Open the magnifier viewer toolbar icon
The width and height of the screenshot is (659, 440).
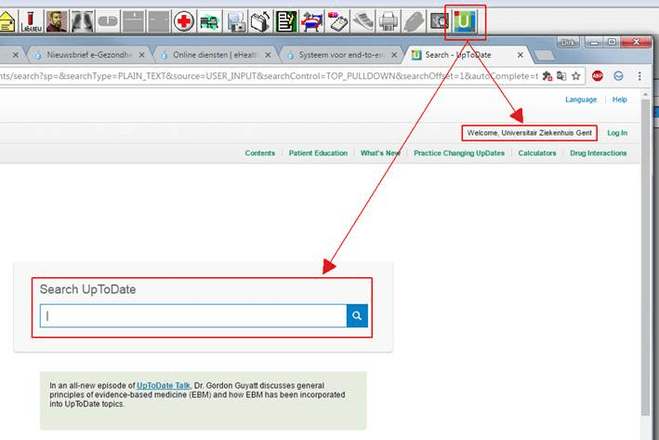[440, 21]
